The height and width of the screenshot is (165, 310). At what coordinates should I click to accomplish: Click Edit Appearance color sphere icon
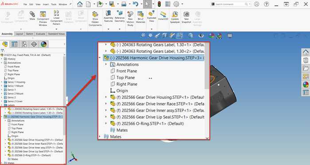[212, 36]
